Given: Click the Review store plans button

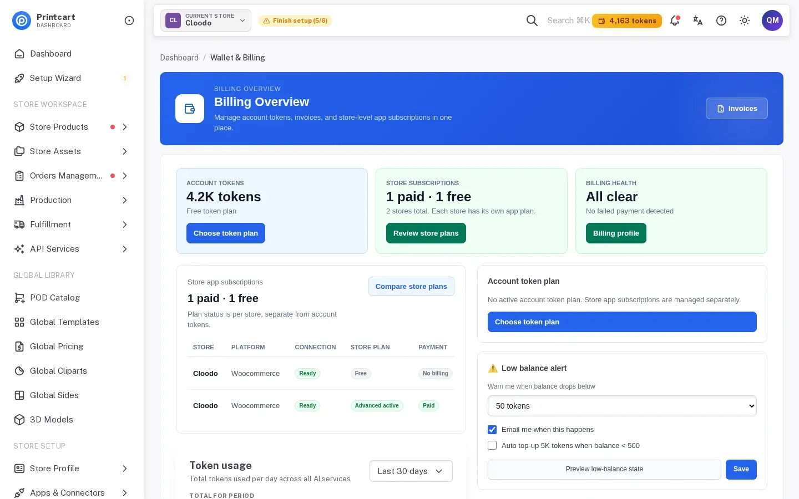Looking at the screenshot, I should coord(426,233).
